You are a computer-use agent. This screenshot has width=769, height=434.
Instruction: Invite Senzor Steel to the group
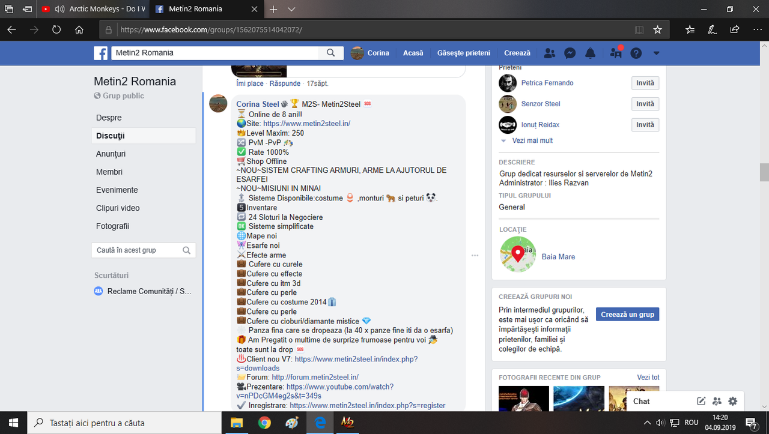(x=645, y=104)
